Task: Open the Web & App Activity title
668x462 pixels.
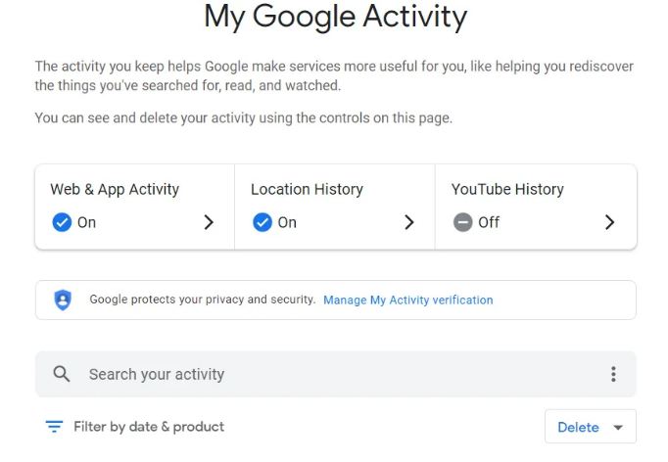Action: [115, 190]
